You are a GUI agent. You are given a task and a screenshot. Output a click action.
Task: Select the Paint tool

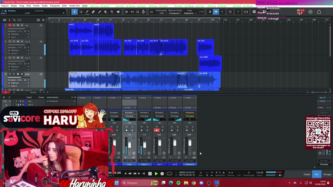pos(99,12)
